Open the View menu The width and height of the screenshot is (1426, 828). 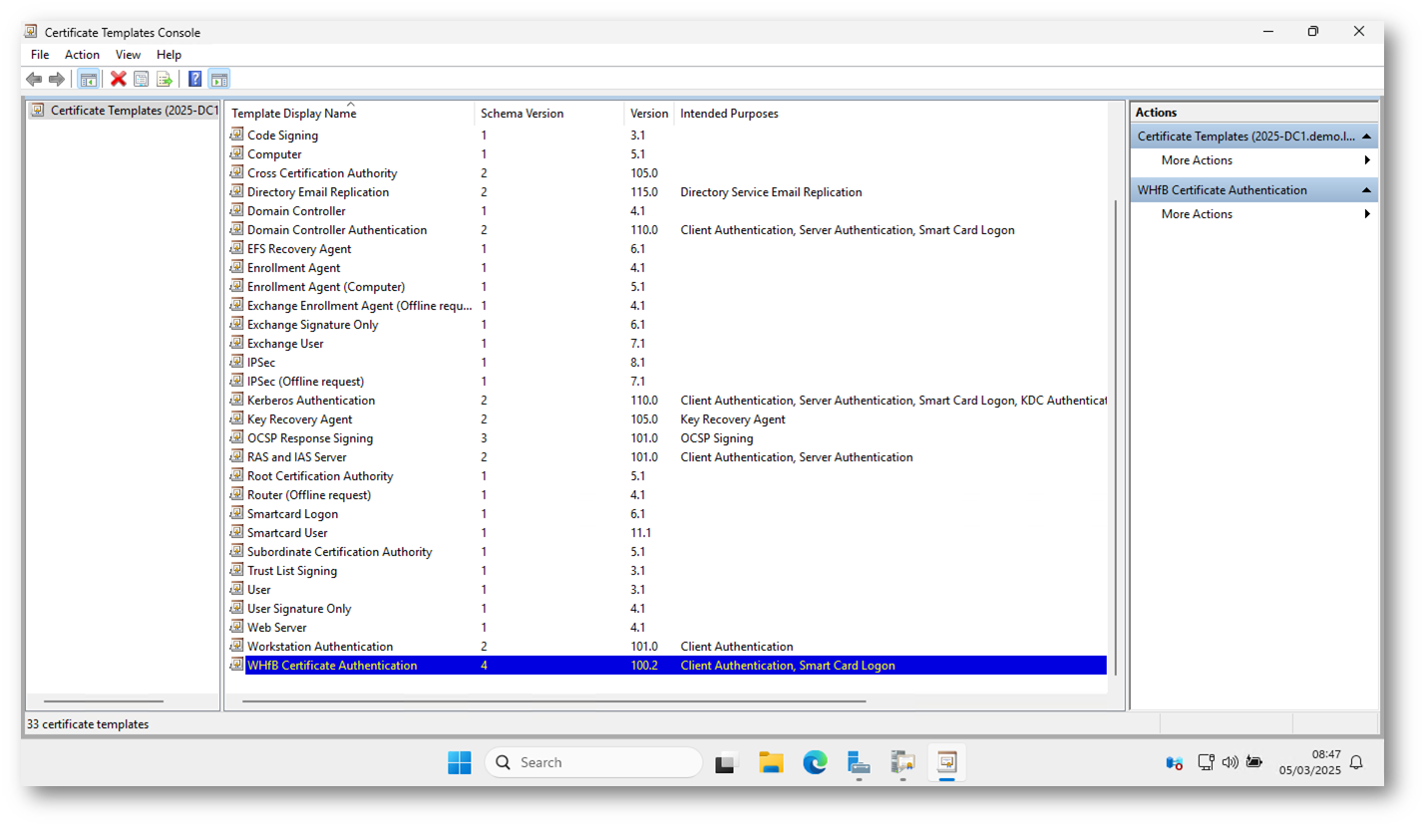[128, 55]
